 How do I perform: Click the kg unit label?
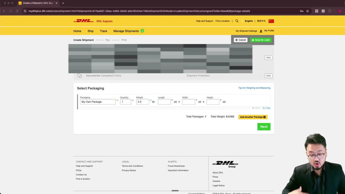pos(153,102)
